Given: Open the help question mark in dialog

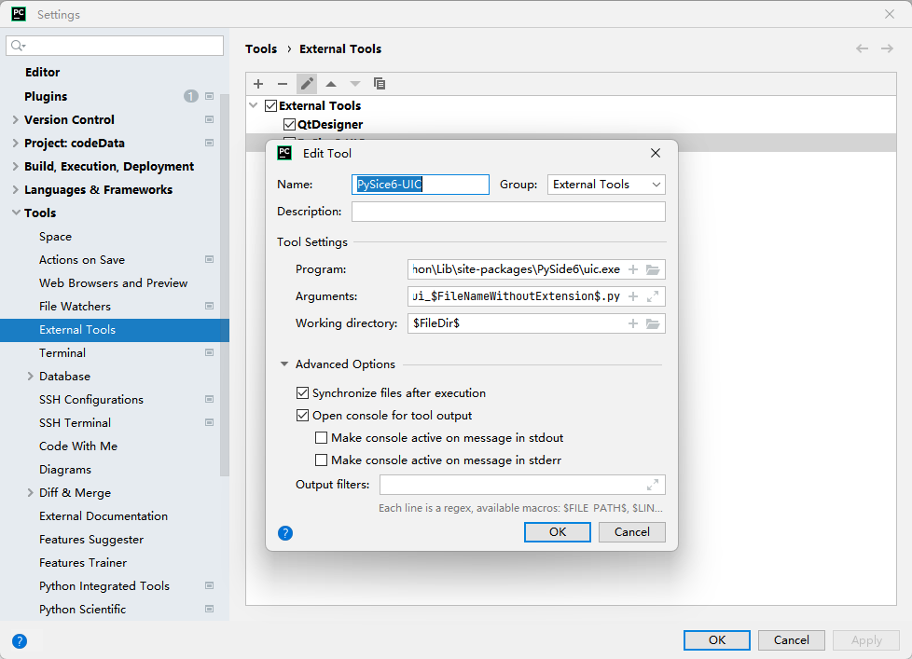Looking at the screenshot, I should [x=285, y=532].
